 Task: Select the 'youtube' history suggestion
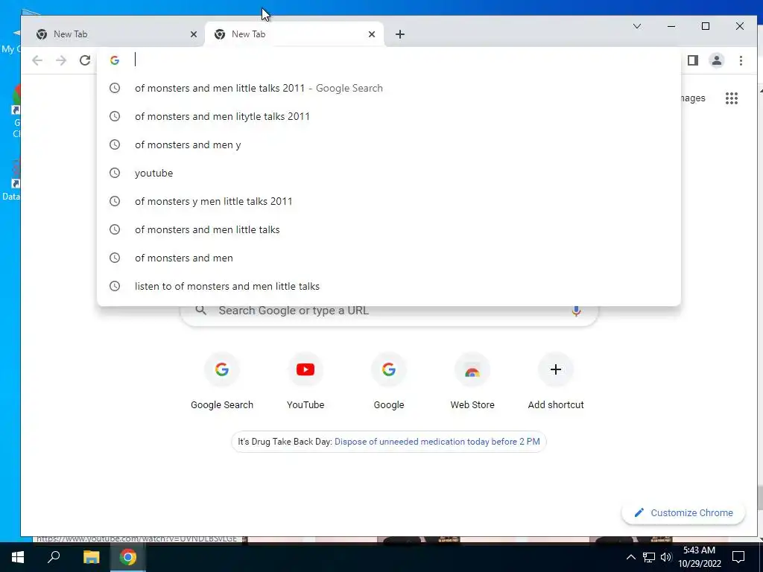(x=389, y=173)
